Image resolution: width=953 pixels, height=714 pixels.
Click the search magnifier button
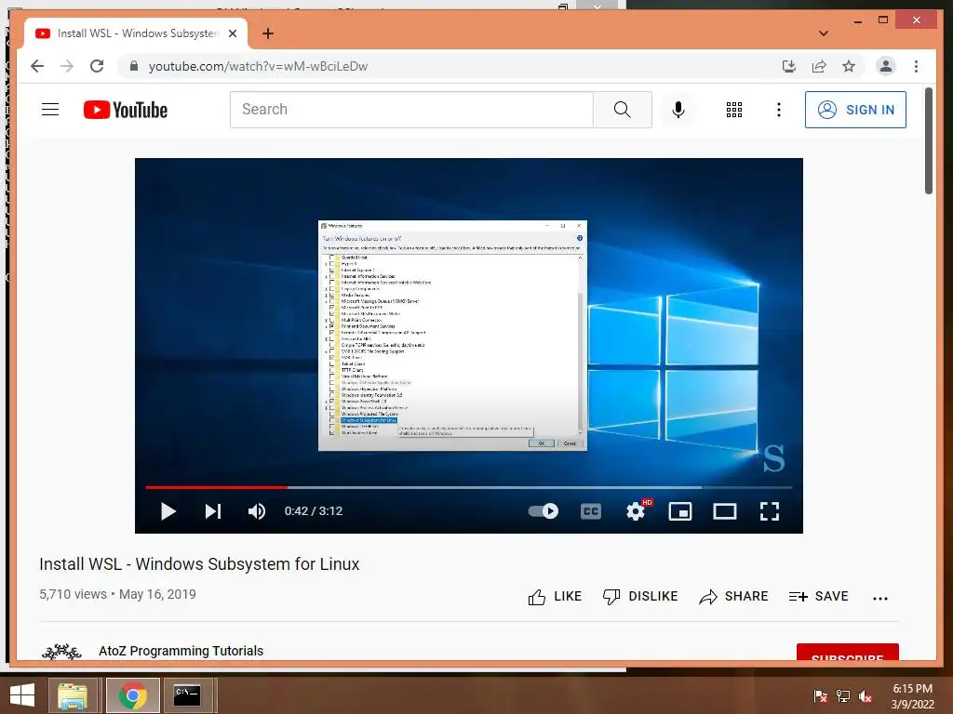[x=623, y=110]
